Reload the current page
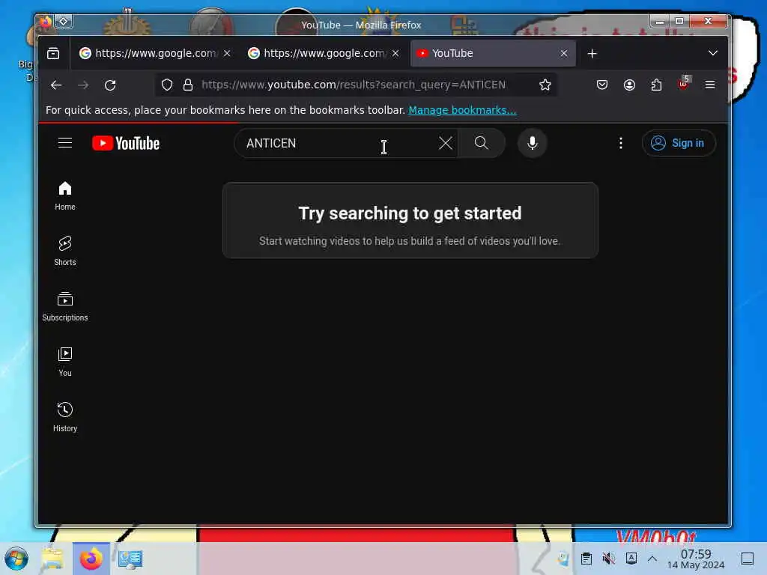 (x=111, y=85)
